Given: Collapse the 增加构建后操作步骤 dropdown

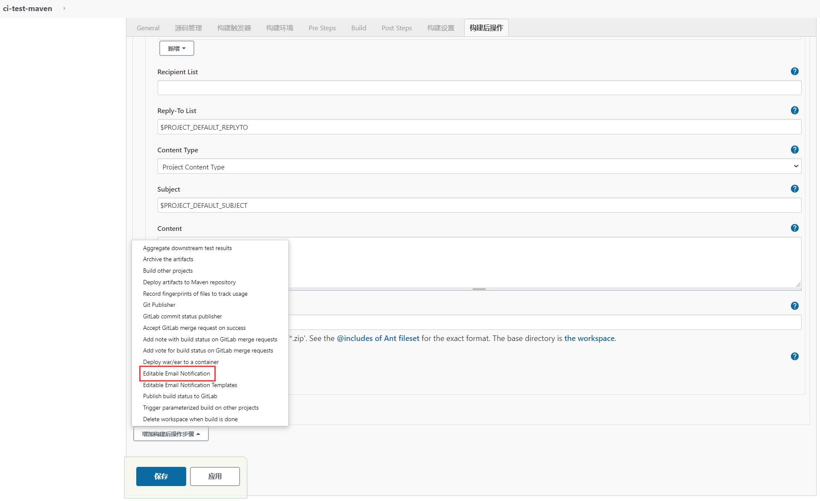Looking at the screenshot, I should point(171,434).
